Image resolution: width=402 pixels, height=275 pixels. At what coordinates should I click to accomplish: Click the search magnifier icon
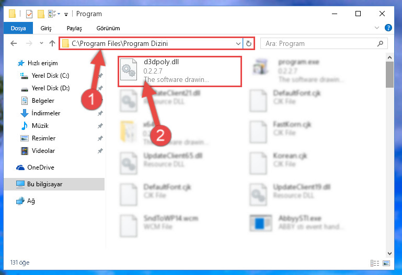(x=380, y=43)
